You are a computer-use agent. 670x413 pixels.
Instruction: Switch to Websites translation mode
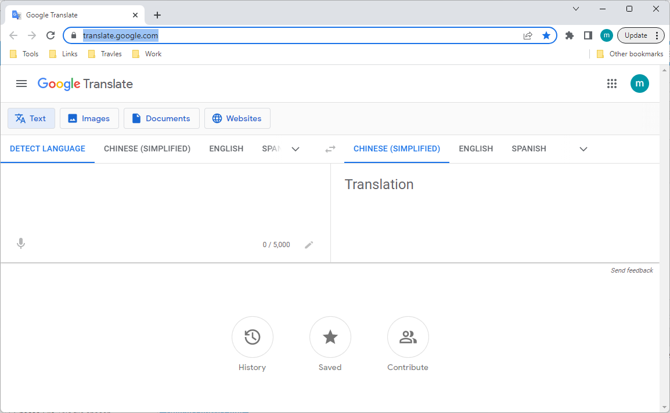click(237, 118)
